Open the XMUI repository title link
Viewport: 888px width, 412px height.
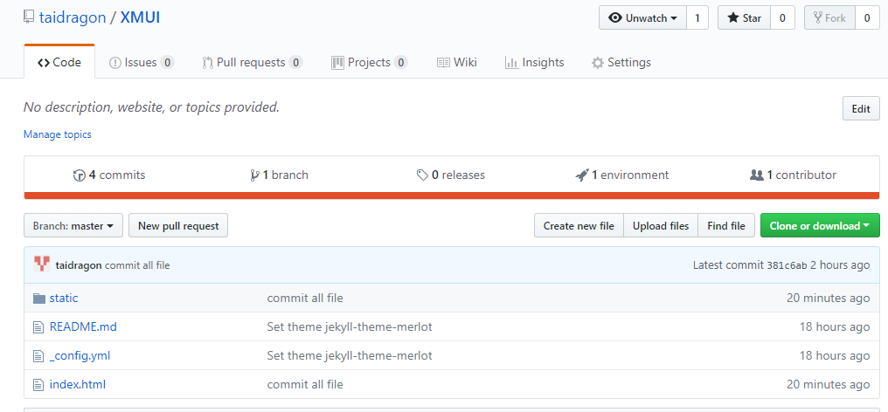[140, 17]
